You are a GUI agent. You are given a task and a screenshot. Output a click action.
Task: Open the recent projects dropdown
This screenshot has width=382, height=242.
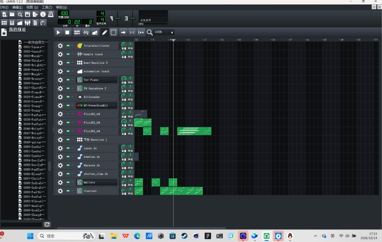[20, 15]
